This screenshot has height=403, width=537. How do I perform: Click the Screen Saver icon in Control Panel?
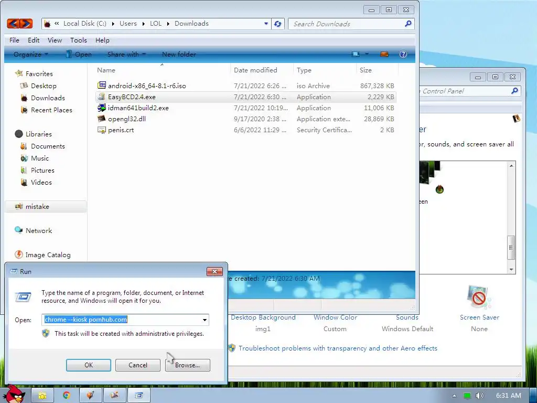click(x=479, y=297)
